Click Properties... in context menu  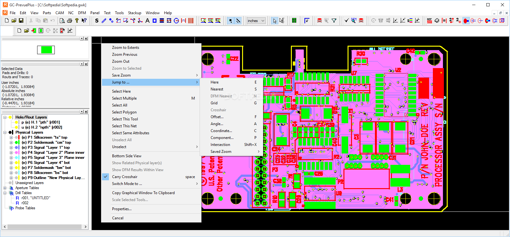151,209
